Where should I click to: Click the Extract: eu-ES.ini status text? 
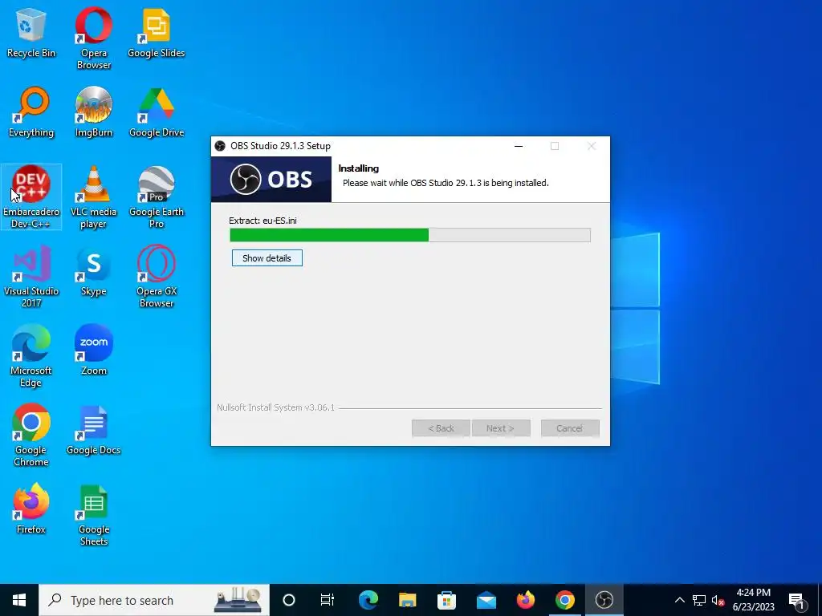point(262,221)
